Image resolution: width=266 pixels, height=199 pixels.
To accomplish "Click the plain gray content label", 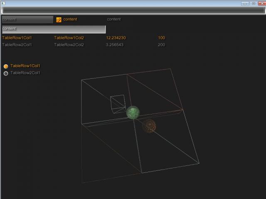I will pyautogui.click(x=113, y=19).
